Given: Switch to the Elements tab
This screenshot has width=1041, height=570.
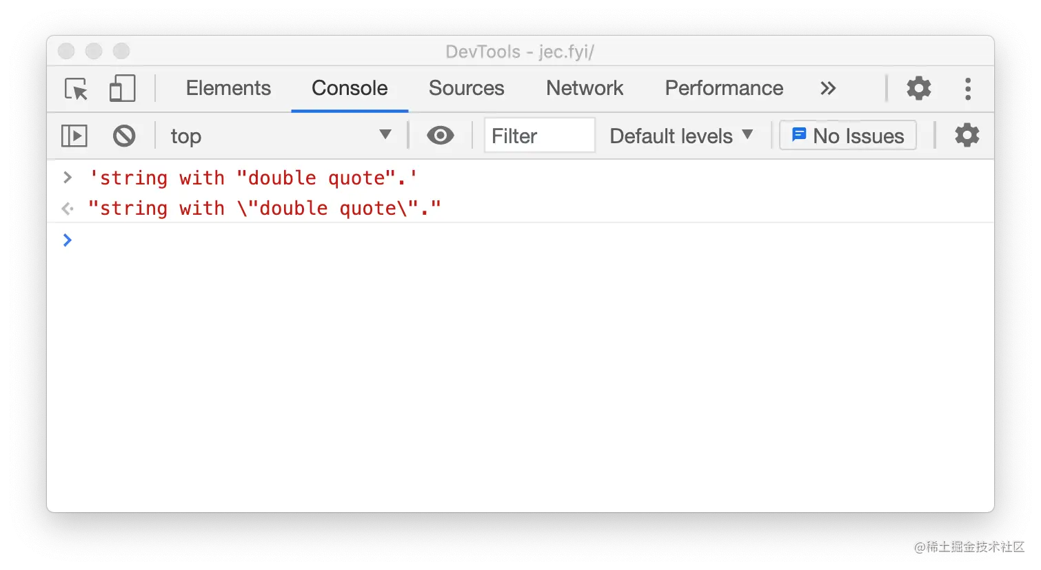Looking at the screenshot, I should pos(228,88).
